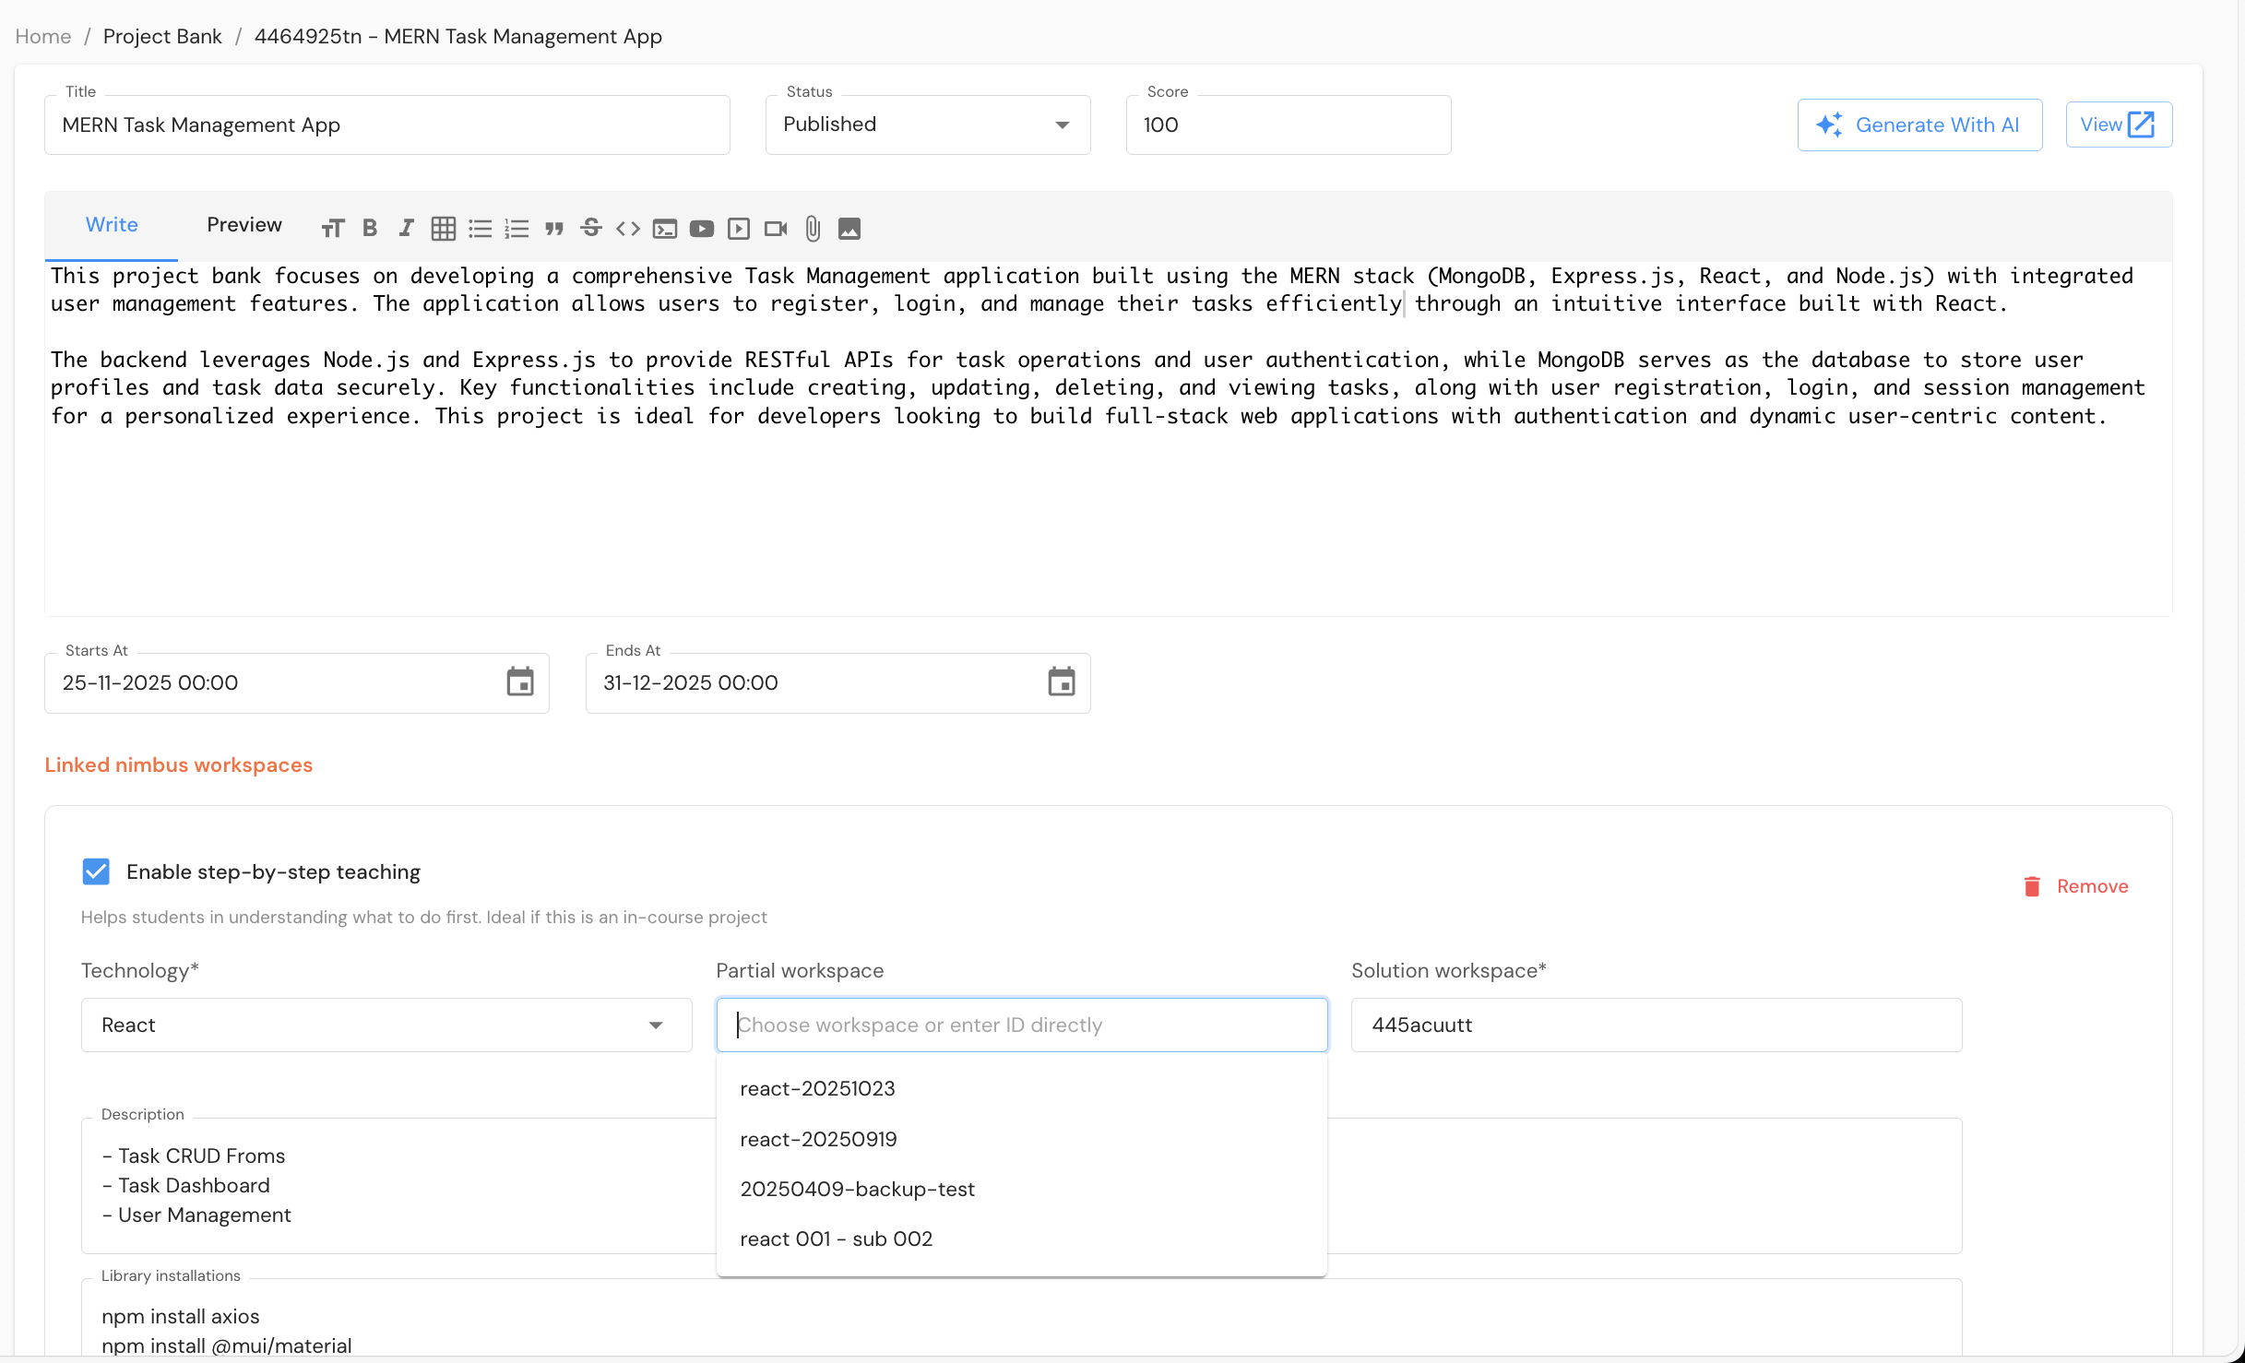
Task: Open the Status dropdown showing Published
Action: tap(1061, 124)
